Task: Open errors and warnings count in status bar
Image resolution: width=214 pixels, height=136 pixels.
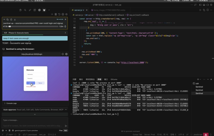Action: tap(52, 134)
